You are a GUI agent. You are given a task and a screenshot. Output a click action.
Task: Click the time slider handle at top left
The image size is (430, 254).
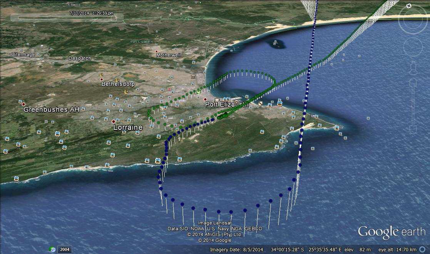113,18
